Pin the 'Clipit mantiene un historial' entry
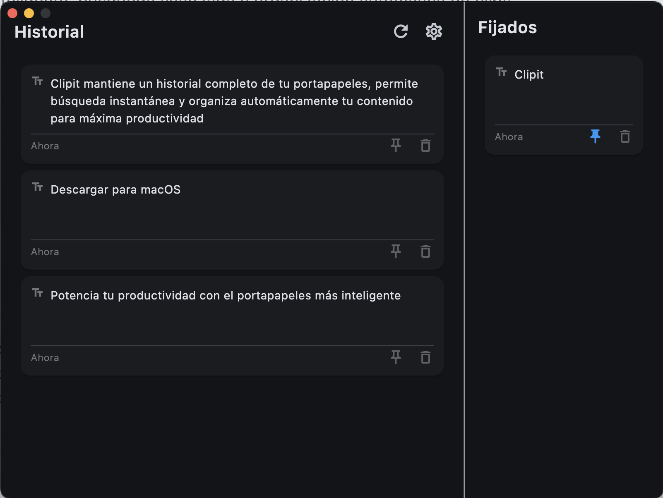 point(396,146)
